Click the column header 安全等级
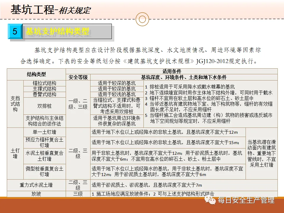284x213 pixels. 78,77
